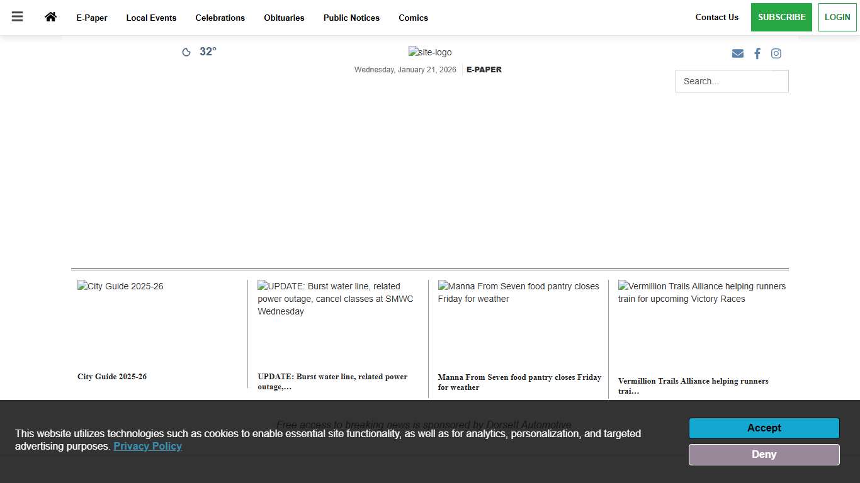Image resolution: width=860 pixels, height=483 pixels.
Task: Click inside the Search field
Action: pyautogui.click(x=732, y=81)
